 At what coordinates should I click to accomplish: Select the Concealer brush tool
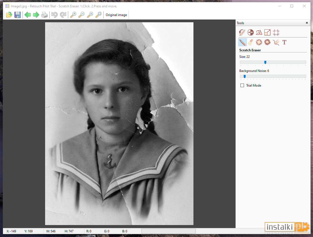click(x=251, y=42)
